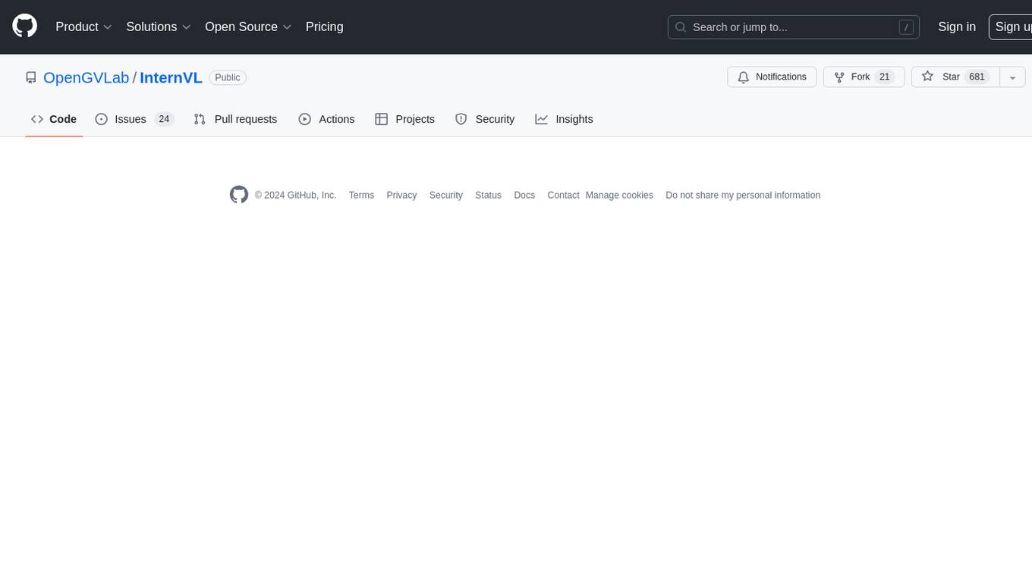1032x579 pixels.
Task: Click the Notifications bell icon
Action: 744,77
